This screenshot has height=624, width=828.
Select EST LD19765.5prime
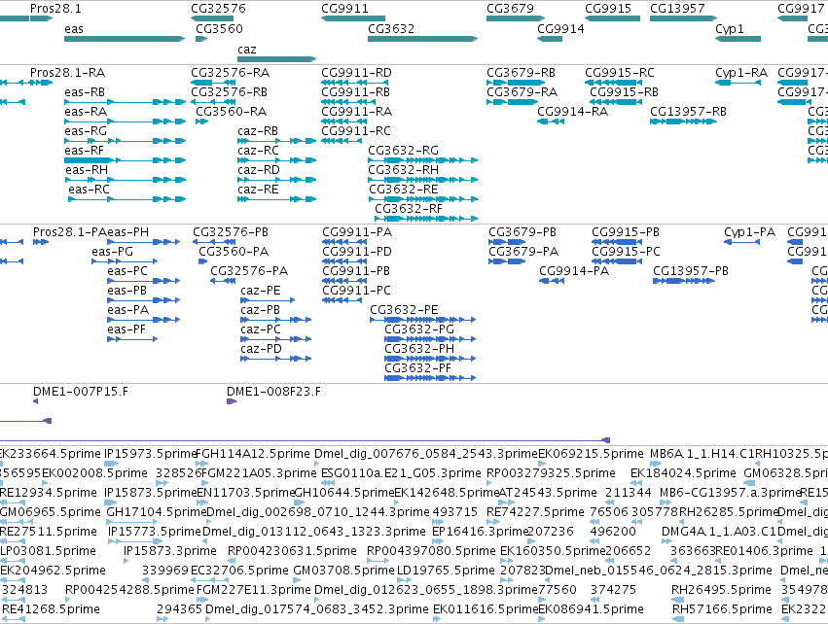click(446, 571)
